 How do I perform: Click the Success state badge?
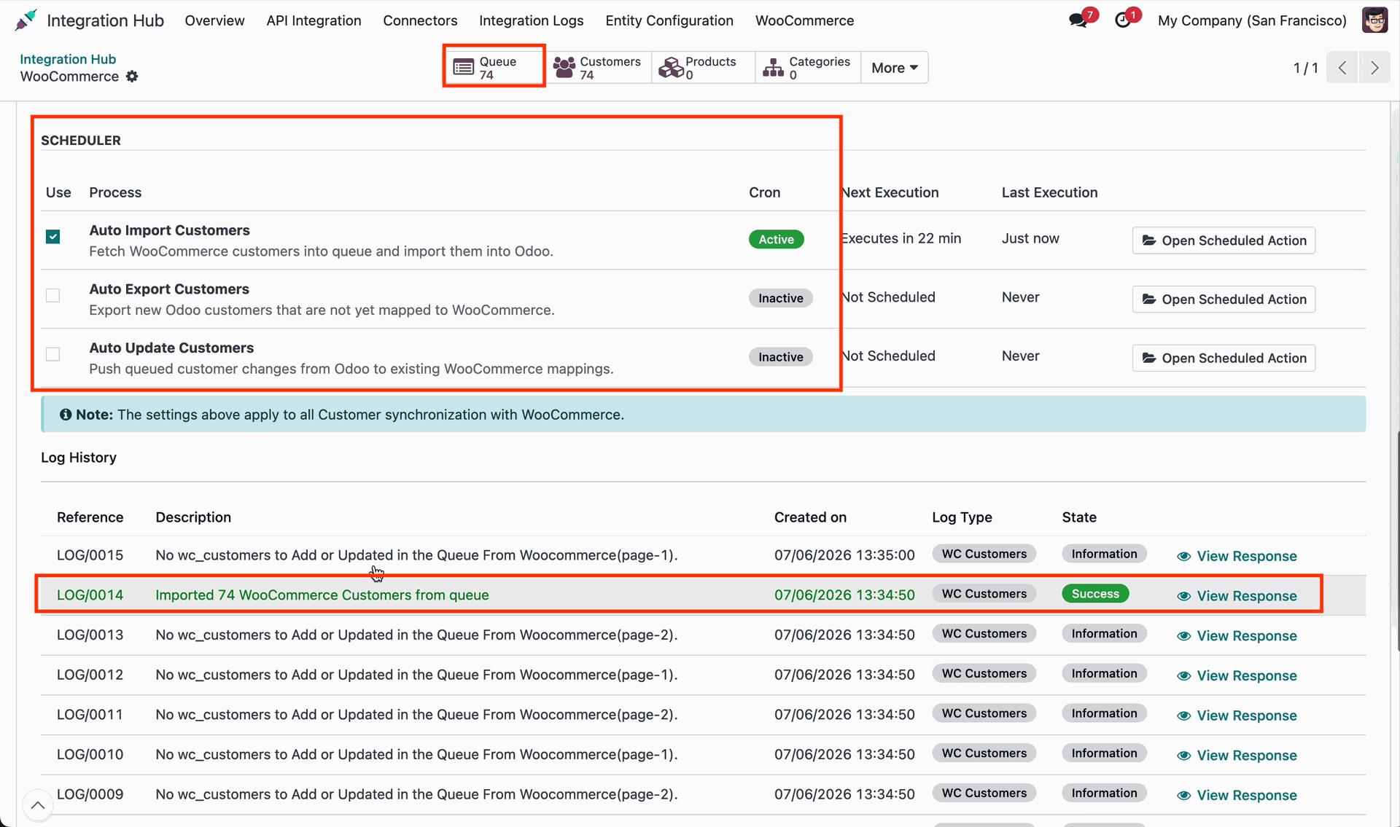[1095, 594]
